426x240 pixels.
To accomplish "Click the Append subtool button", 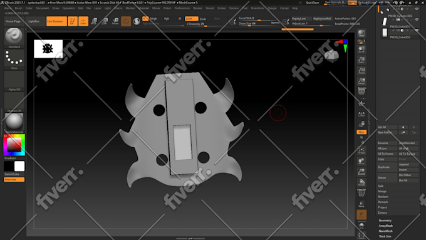I will coord(408,164).
